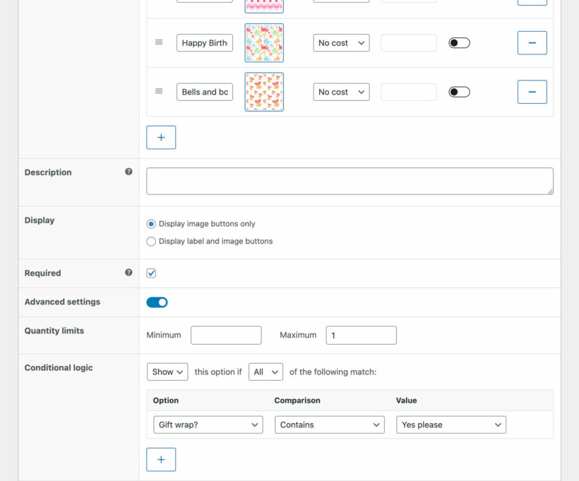
Task: Click the drag handle beside Bells and bows option
Action: (x=159, y=92)
